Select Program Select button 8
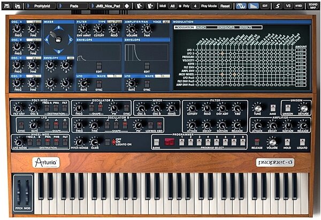Screen dimensions: 321x220 point(243,142)
